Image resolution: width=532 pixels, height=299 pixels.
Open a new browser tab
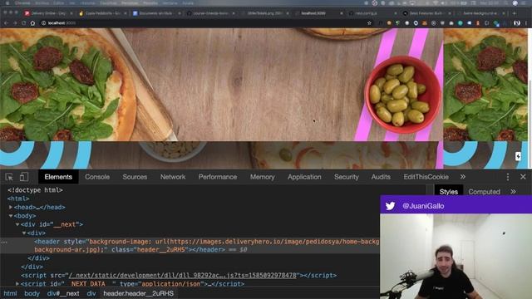(x=515, y=13)
